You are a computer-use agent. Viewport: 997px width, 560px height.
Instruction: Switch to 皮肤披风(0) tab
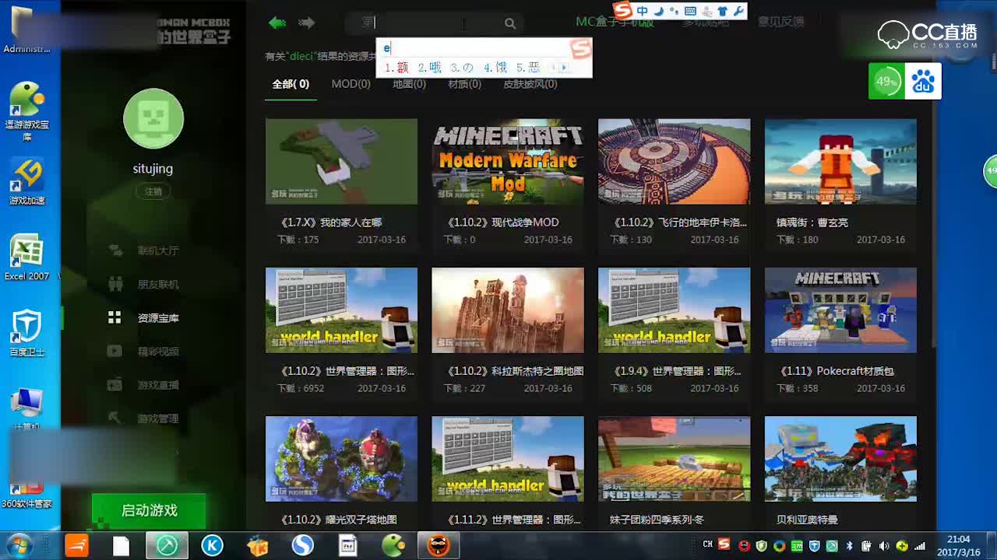click(x=530, y=84)
